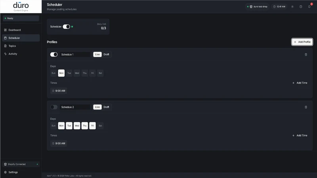Viewport: 317px width, 178px height.
Task: Deselect Mon for Schedule 1
Action: point(61,73)
